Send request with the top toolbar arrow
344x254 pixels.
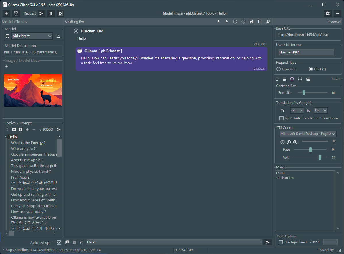[x=41, y=13]
